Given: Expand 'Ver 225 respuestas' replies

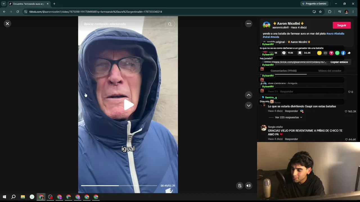Looking at the screenshot, I should (289, 117).
